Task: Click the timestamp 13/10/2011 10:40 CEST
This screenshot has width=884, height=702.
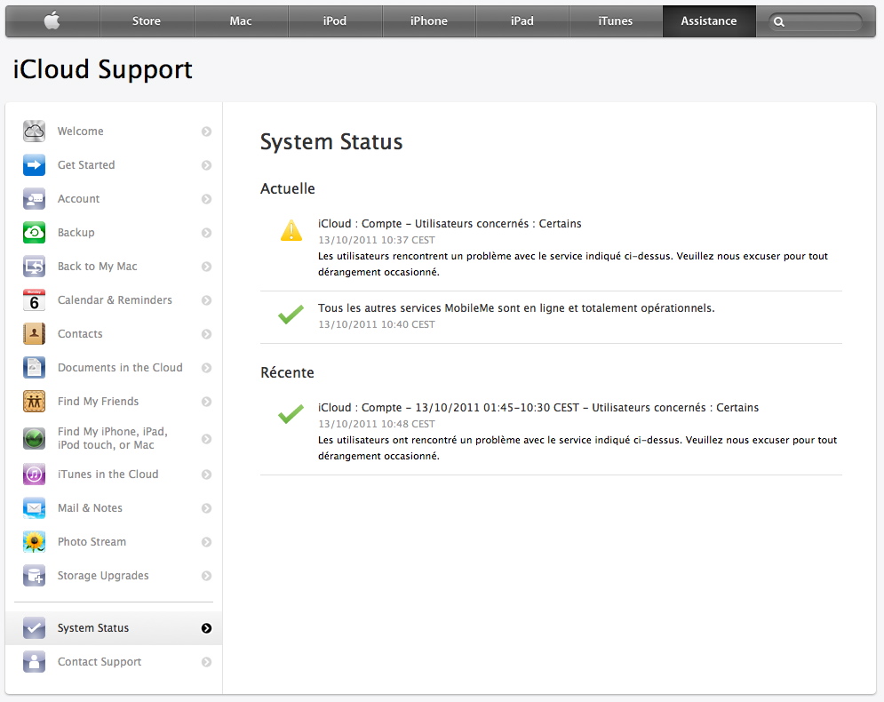Action: point(377,324)
